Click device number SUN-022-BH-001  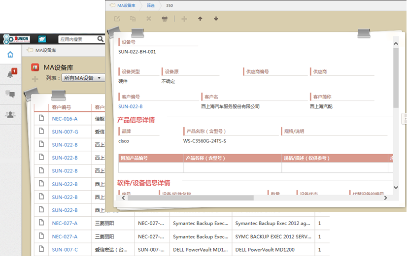(137, 52)
